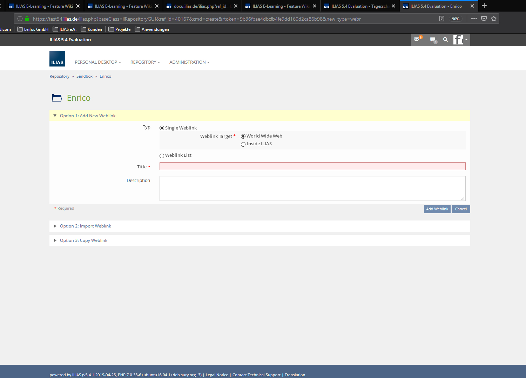
Task: Go to Sandbox breadcrumb link
Action: point(85,76)
